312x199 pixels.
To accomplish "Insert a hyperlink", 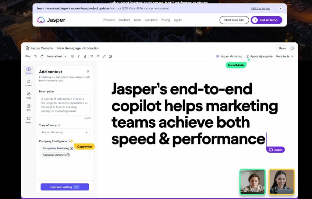I will (104, 56).
